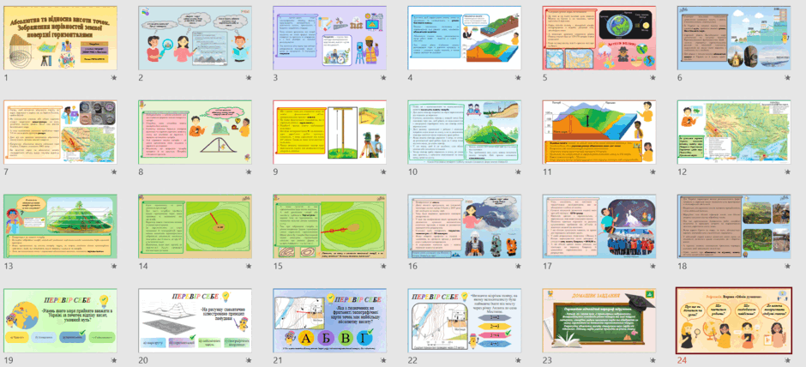Click animation star icon under slide 11
This screenshot has height=367, width=806.
(x=653, y=172)
